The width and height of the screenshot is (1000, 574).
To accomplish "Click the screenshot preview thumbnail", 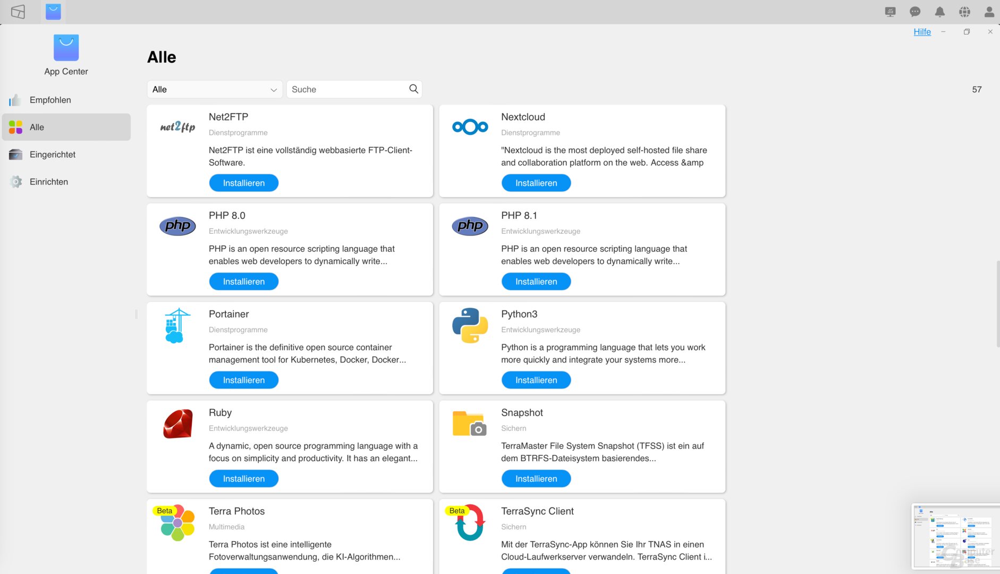I will [955, 536].
